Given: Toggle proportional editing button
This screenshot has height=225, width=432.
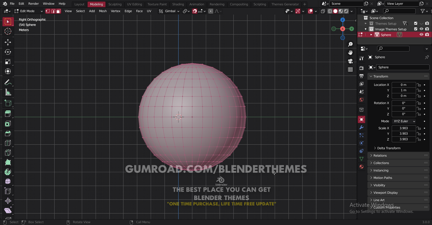Looking at the screenshot, I should click(211, 11).
